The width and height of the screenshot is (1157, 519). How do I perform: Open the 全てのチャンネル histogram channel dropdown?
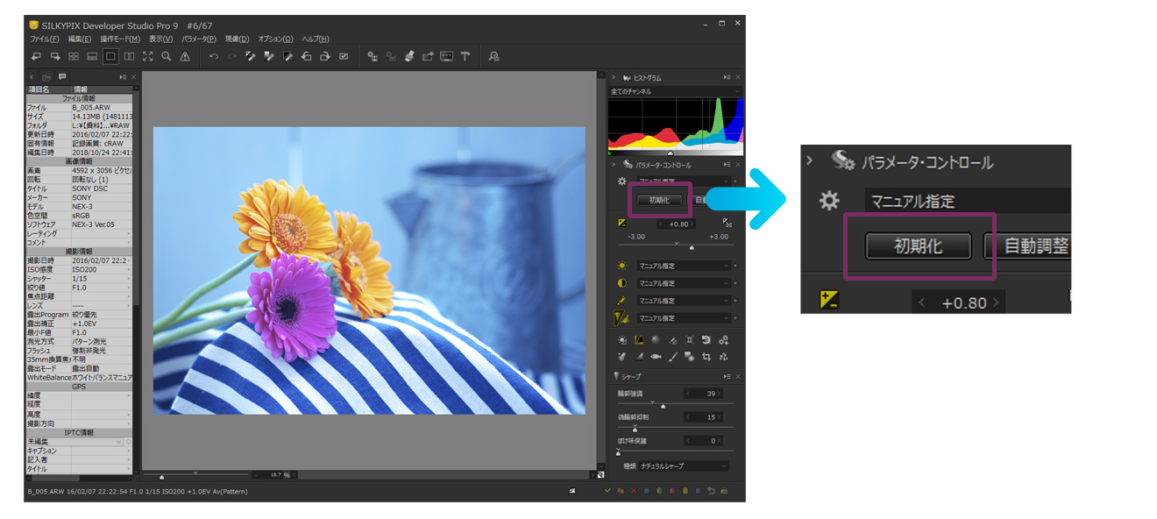point(675,91)
